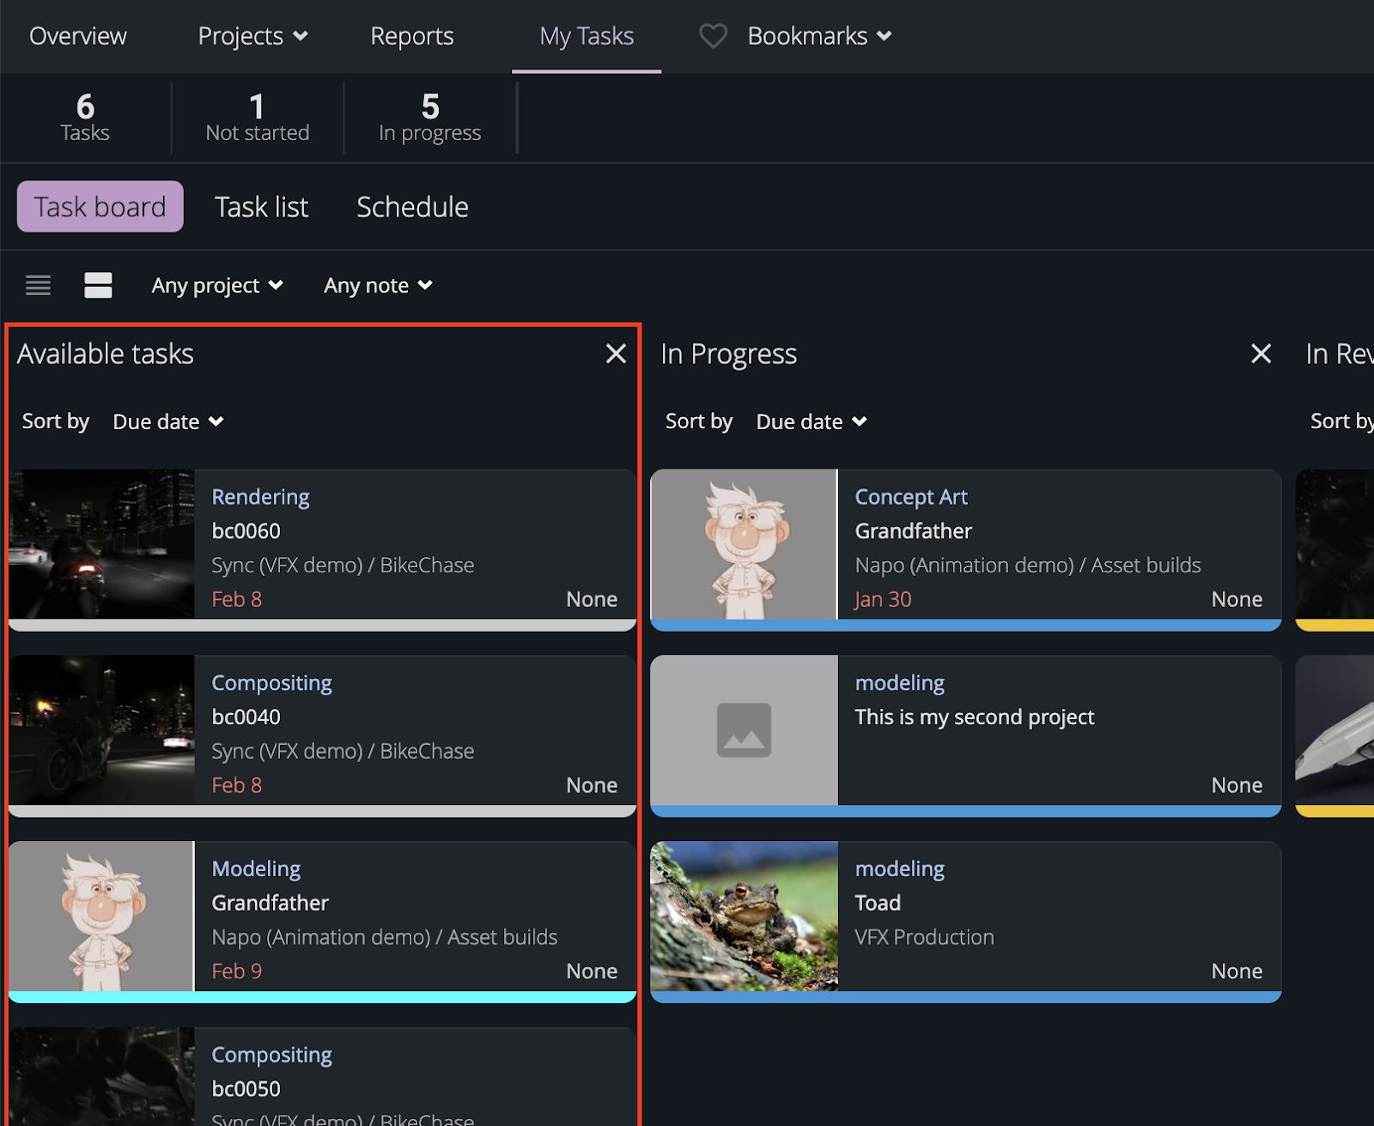
Task: Select the Task board view toggle
Action: point(100,206)
